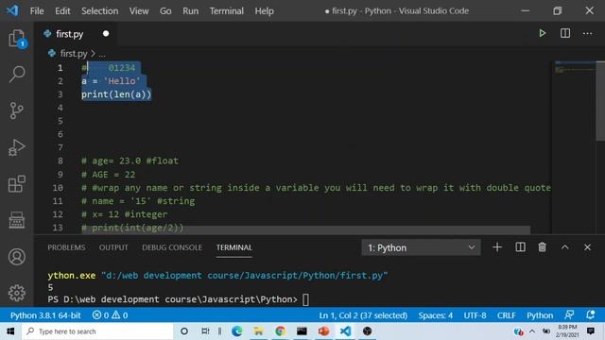Open the feedback icon in status bar

[x=569, y=314]
